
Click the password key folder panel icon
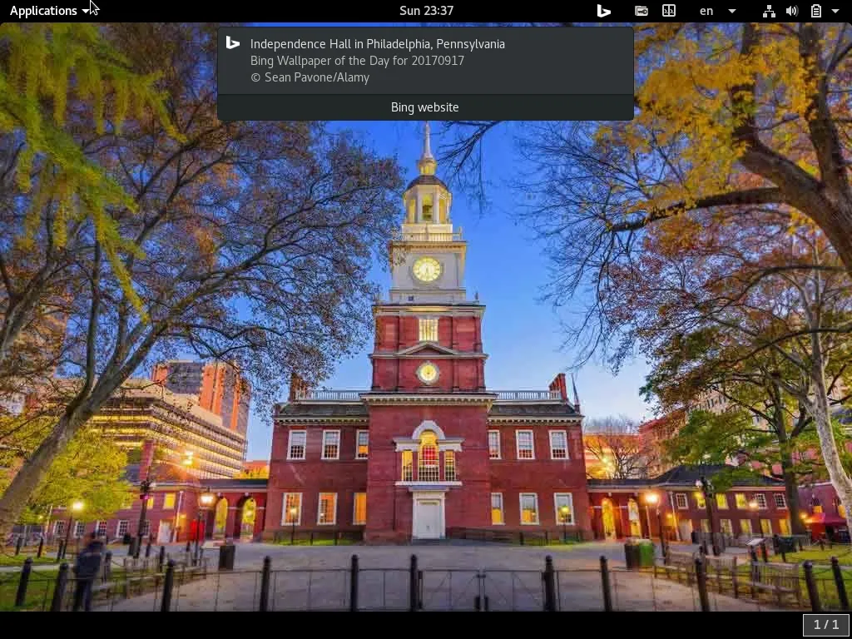click(x=641, y=11)
